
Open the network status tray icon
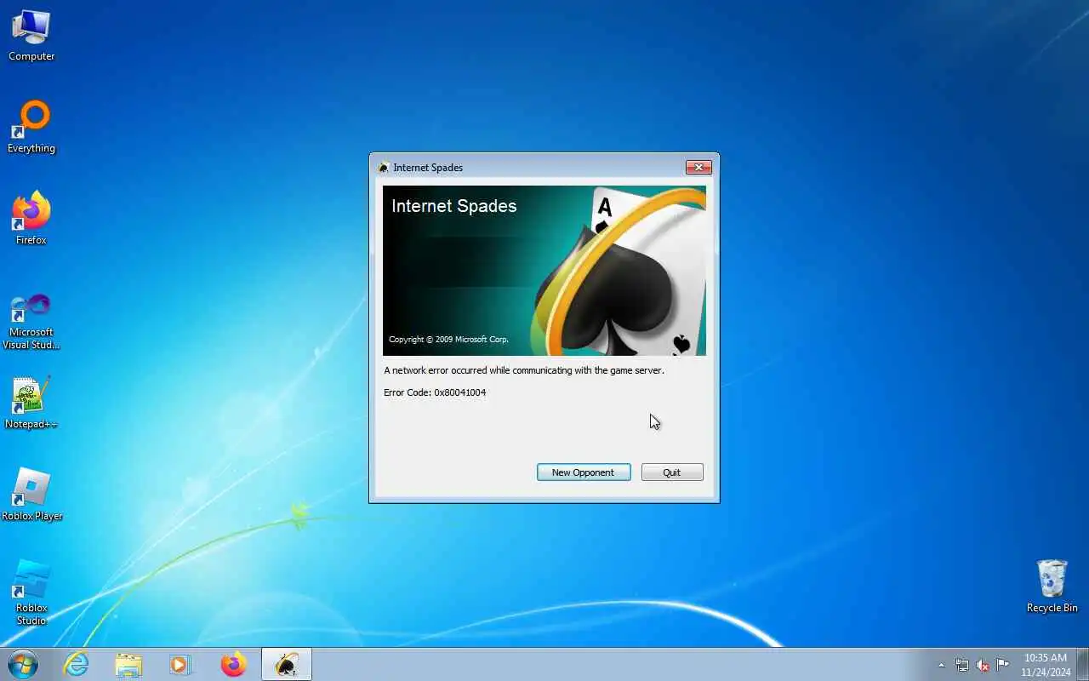coord(962,665)
